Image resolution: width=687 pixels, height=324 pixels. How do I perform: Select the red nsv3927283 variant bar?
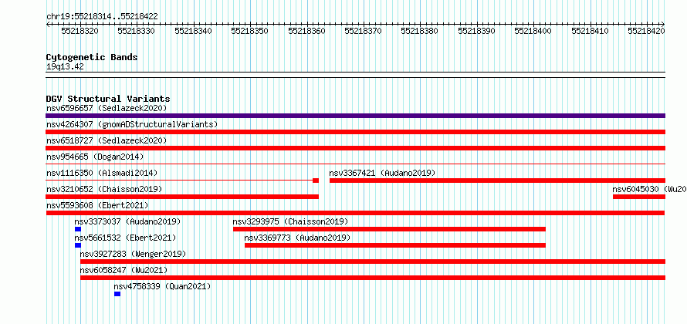pyautogui.click(x=373, y=262)
